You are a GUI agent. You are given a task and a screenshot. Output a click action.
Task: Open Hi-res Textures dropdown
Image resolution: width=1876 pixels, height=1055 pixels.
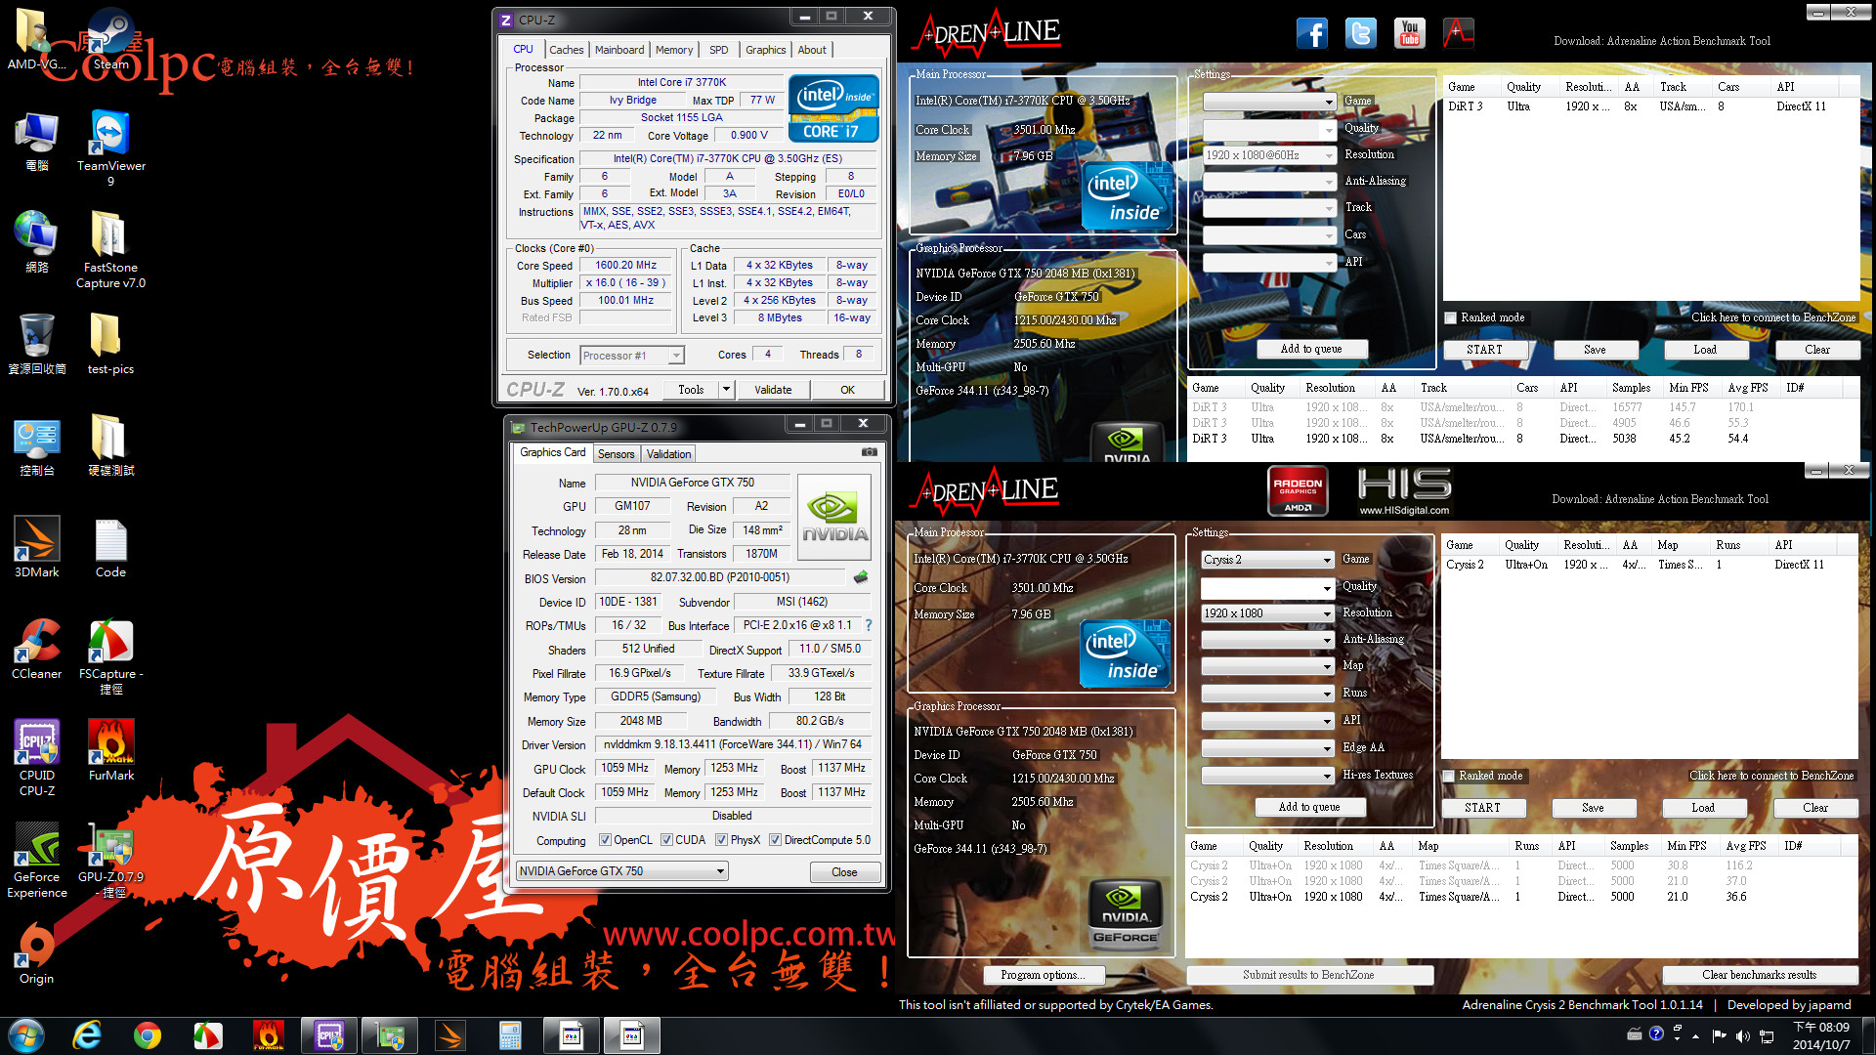point(1267,776)
